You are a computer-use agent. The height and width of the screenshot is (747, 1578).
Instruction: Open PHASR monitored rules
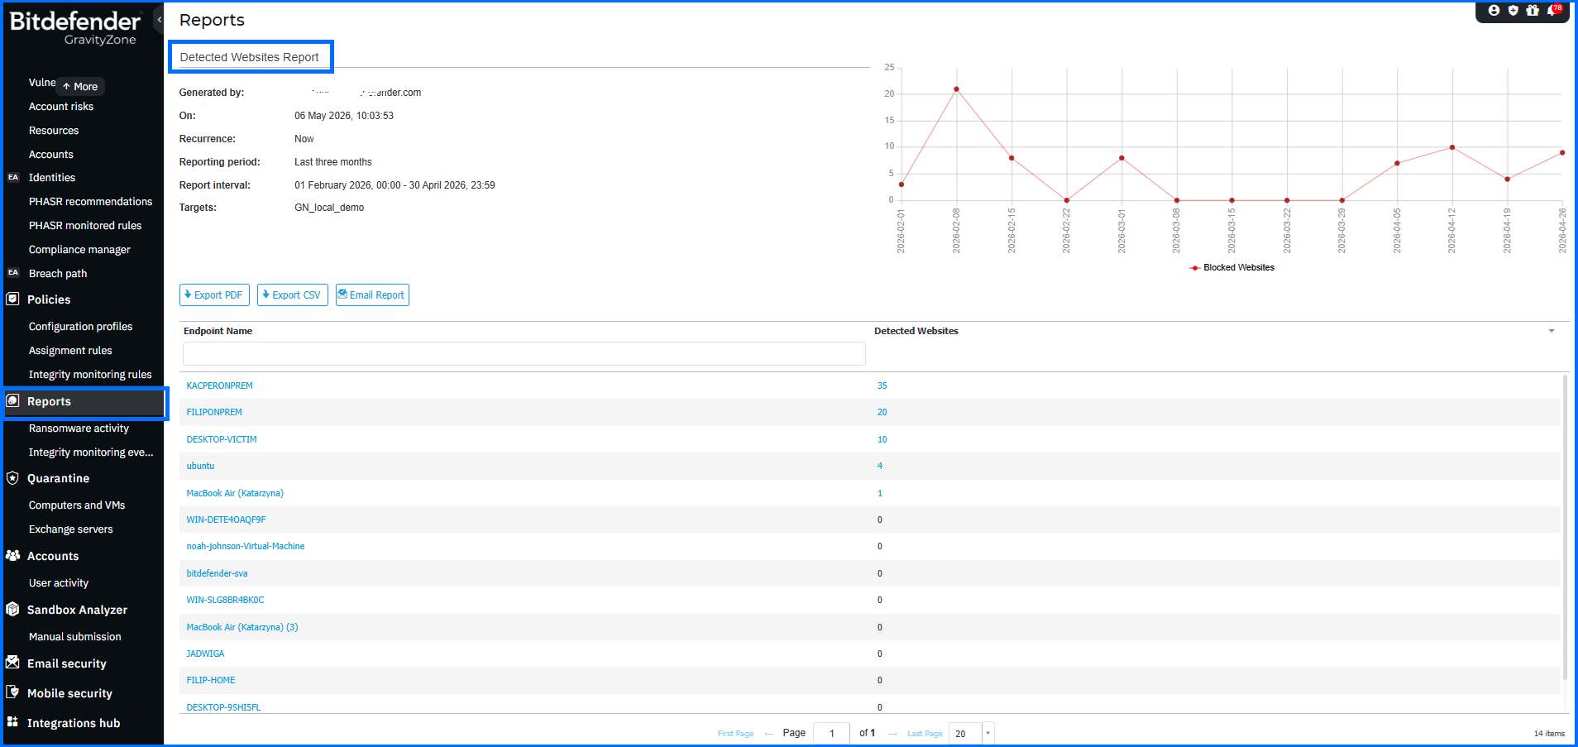pyautogui.click(x=85, y=226)
